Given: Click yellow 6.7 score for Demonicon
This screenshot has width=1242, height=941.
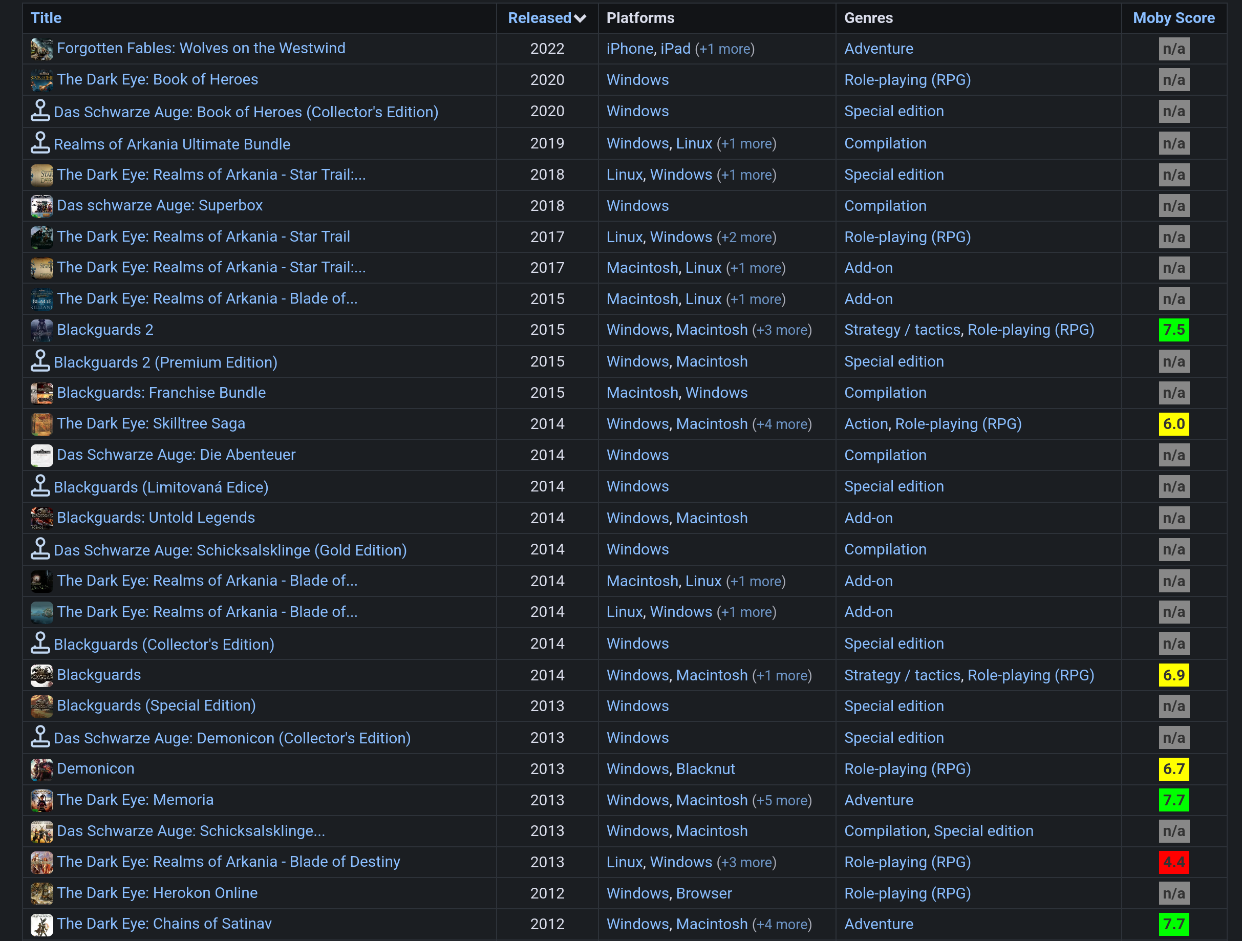Looking at the screenshot, I should [1173, 769].
